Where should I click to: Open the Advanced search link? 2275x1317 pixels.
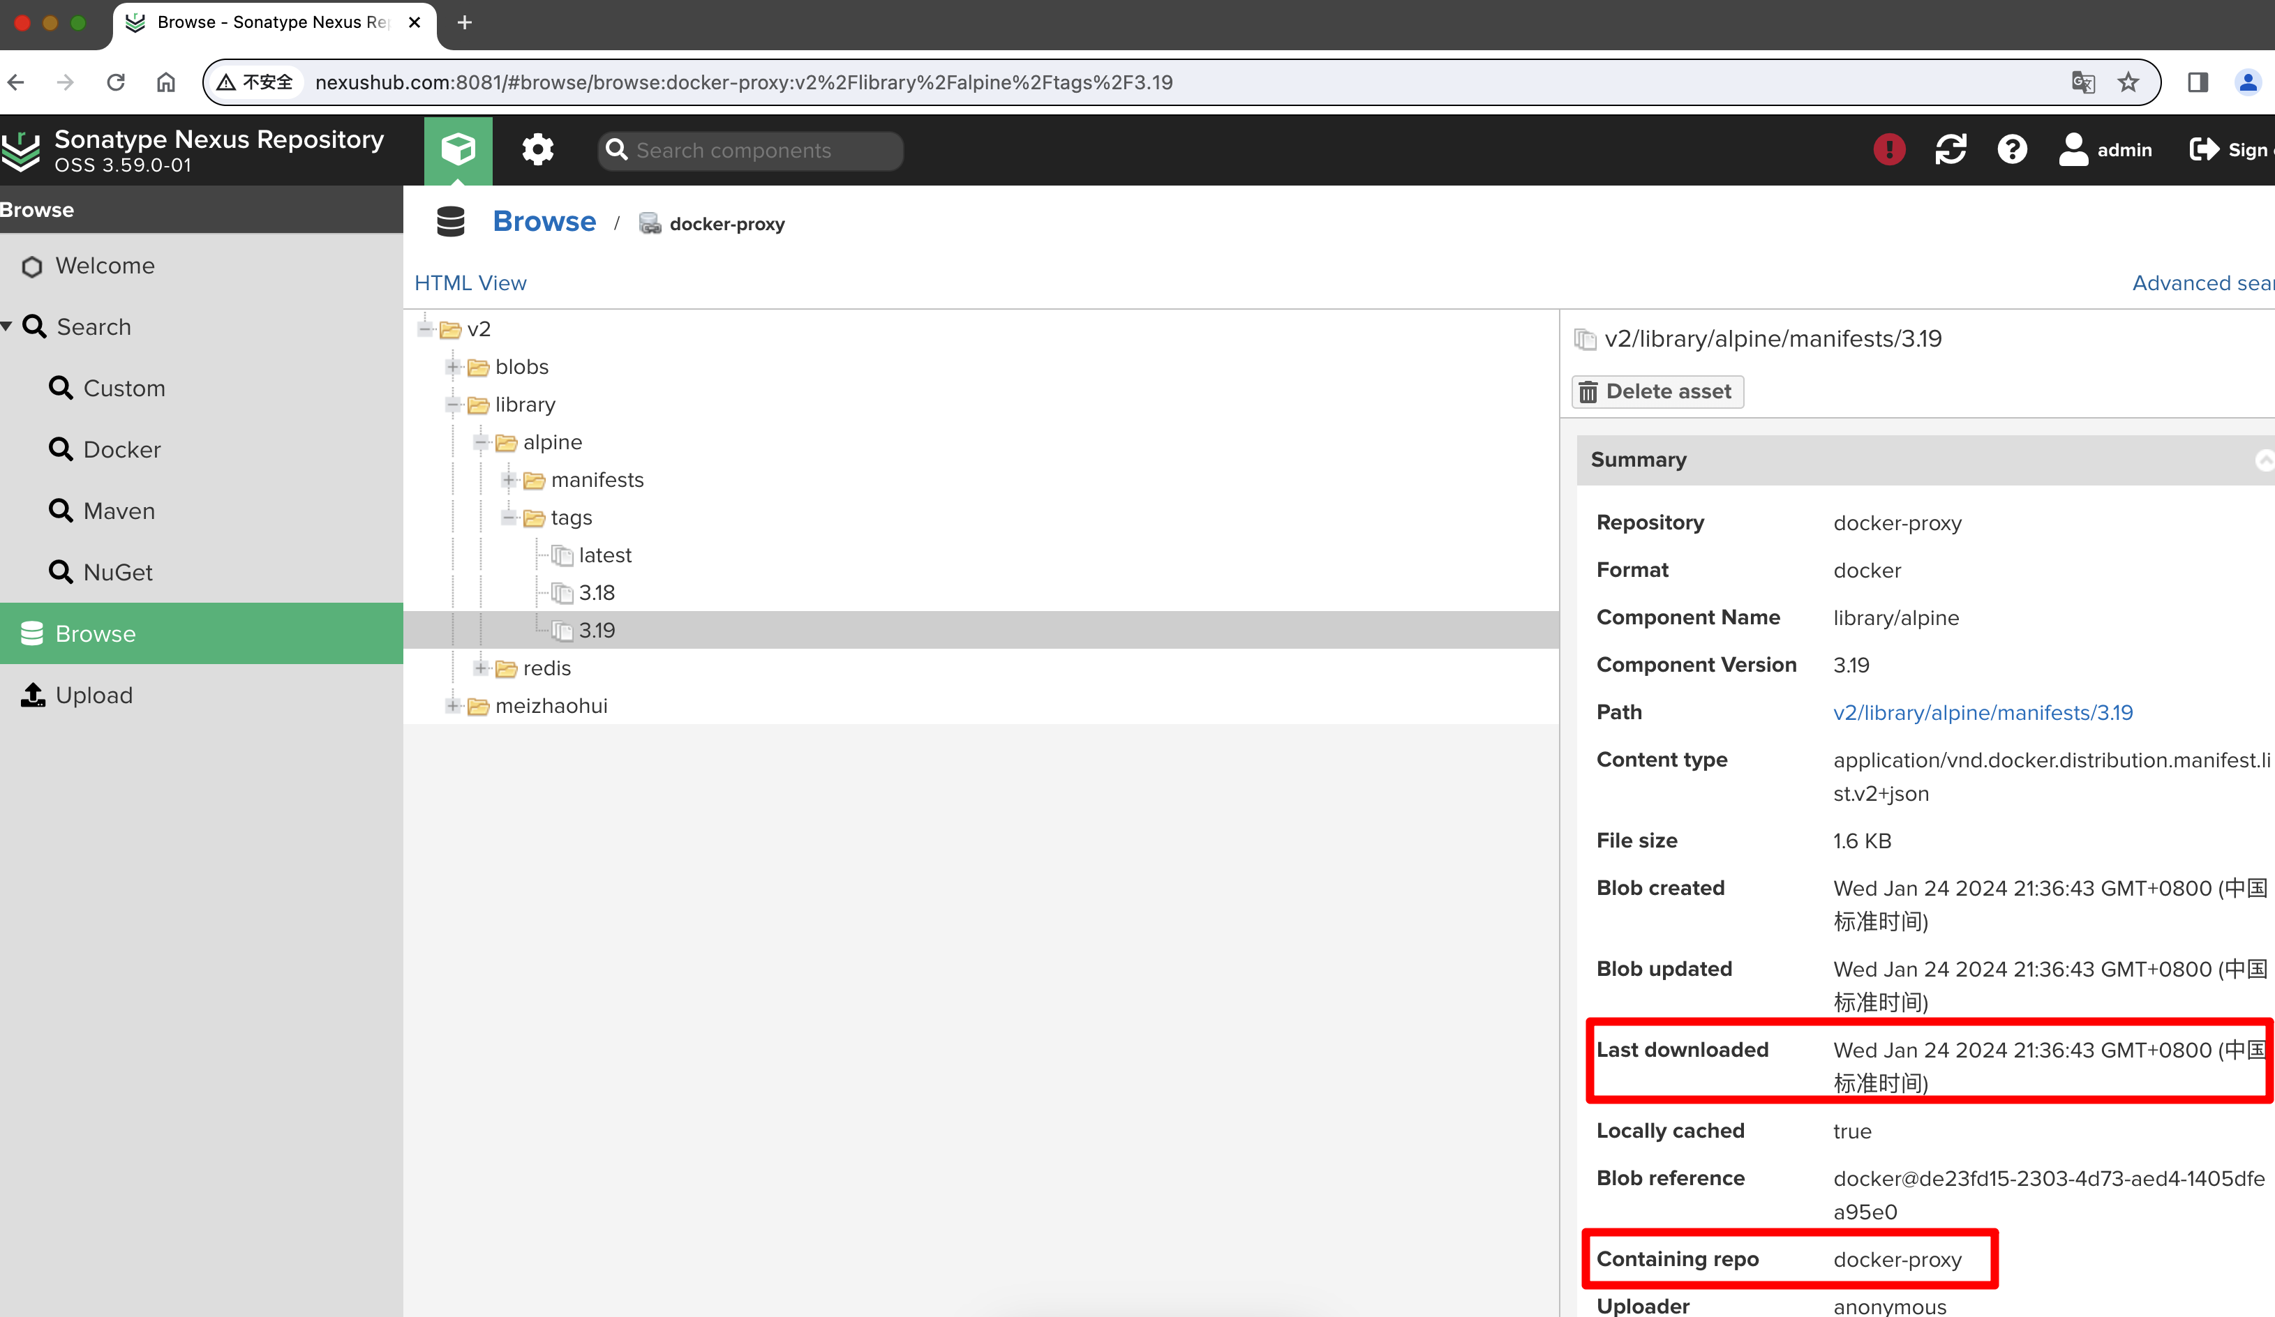[2203, 283]
